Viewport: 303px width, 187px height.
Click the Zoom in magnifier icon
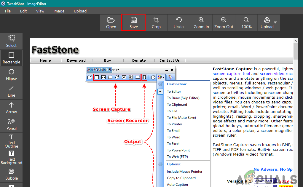201,20
